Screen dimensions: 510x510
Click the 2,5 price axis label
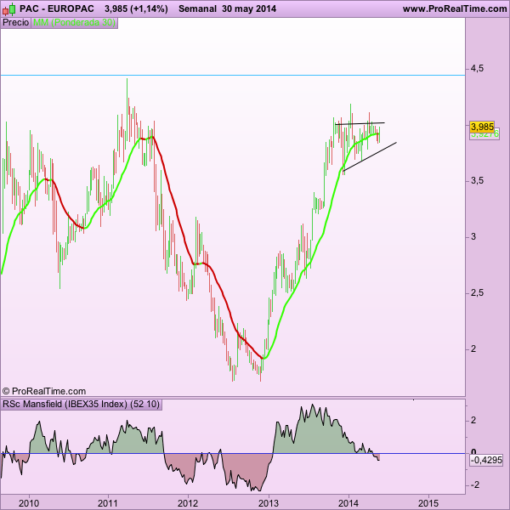click(x=477, y=293)
